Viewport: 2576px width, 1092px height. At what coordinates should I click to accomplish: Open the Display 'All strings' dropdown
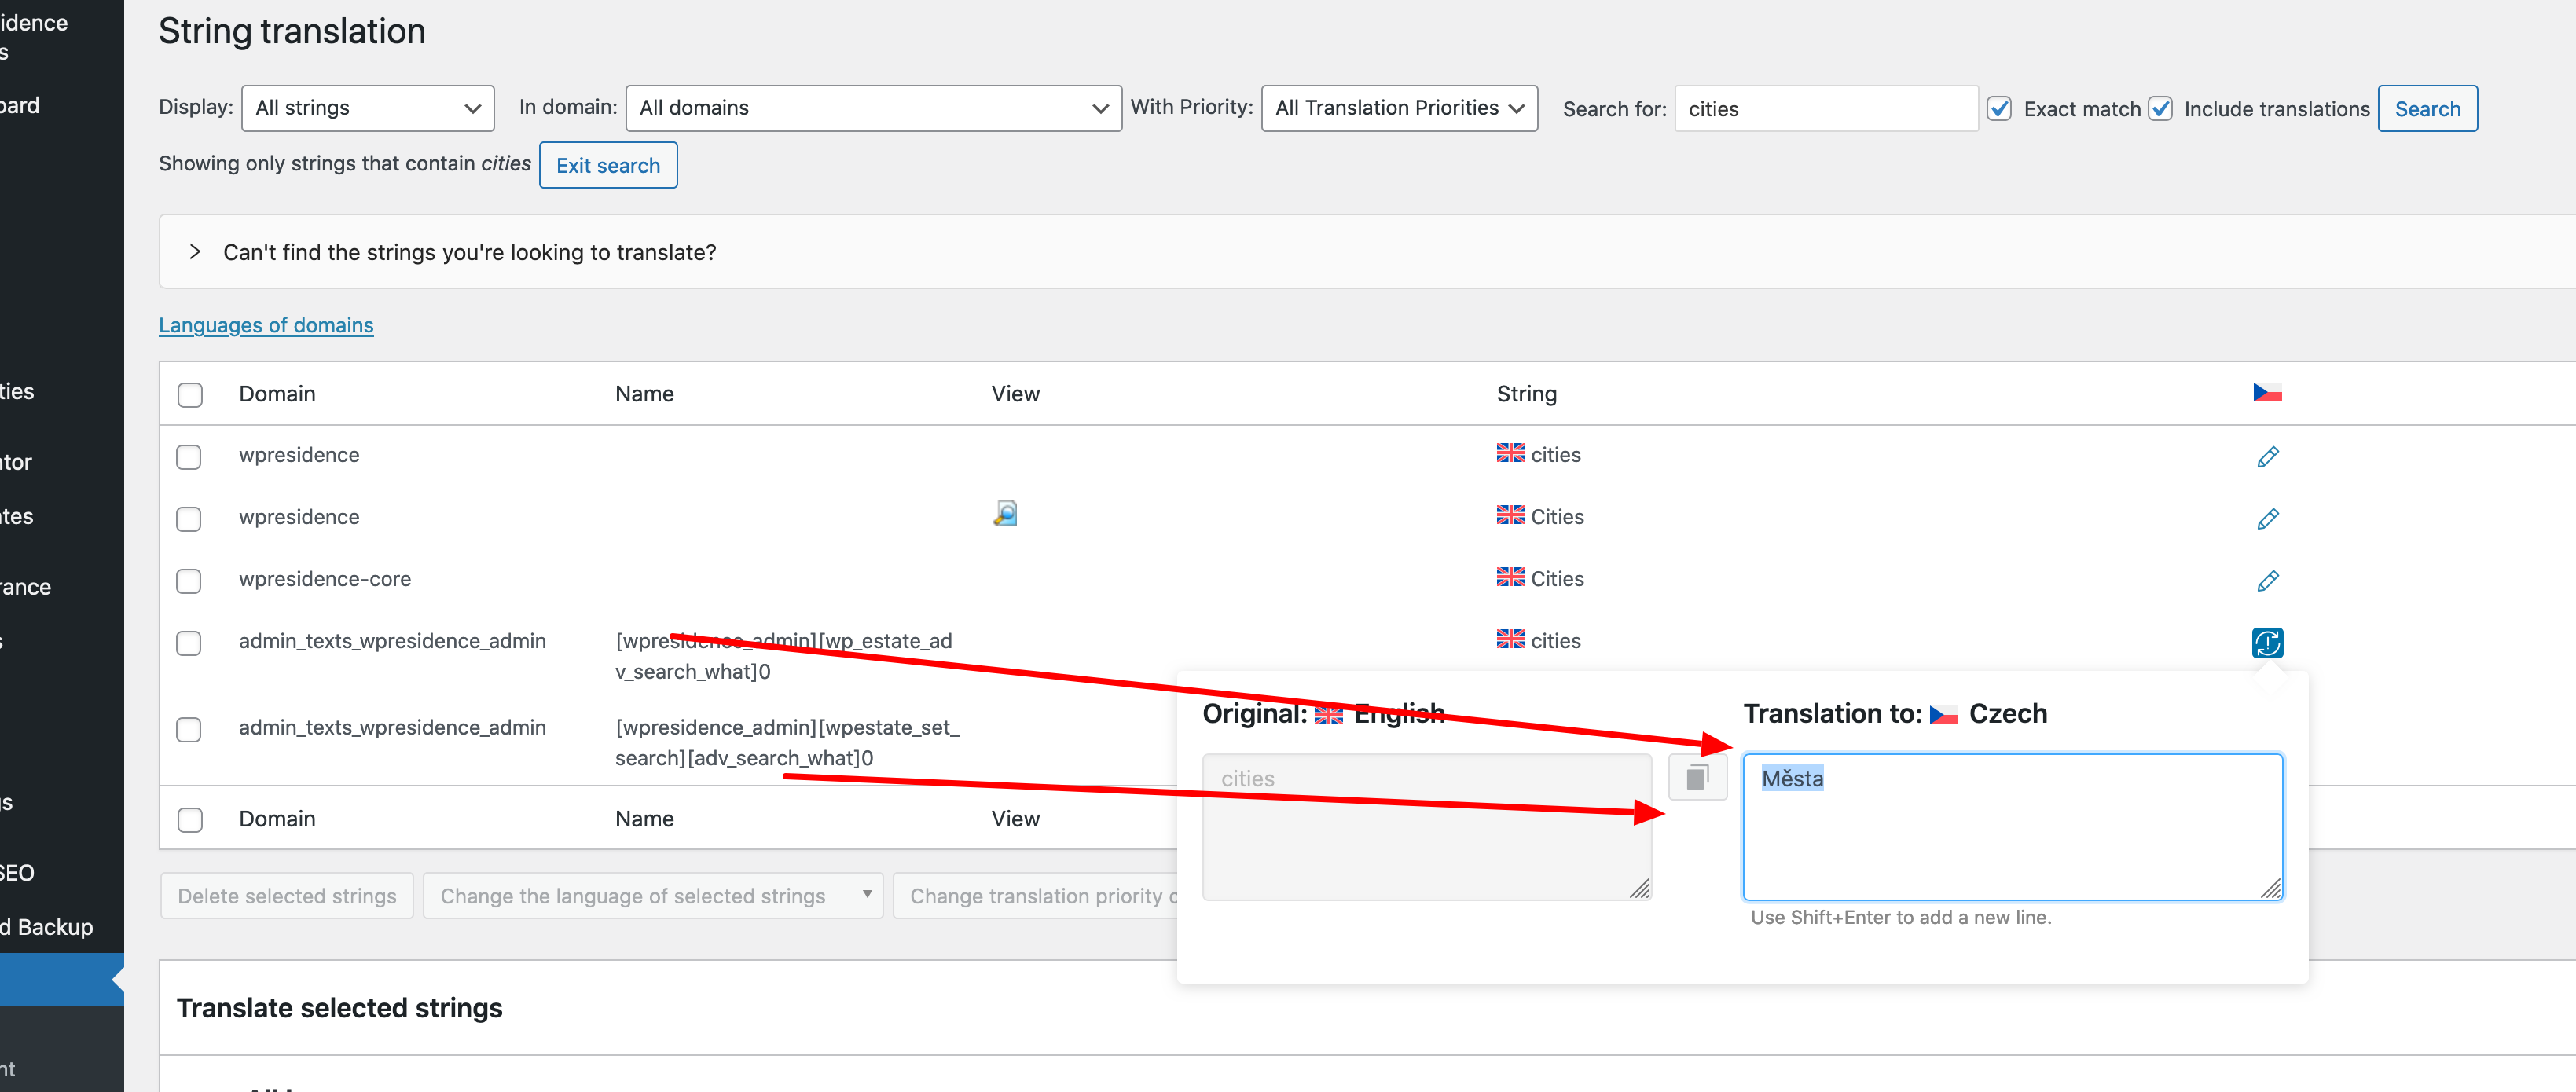point(367,108)
